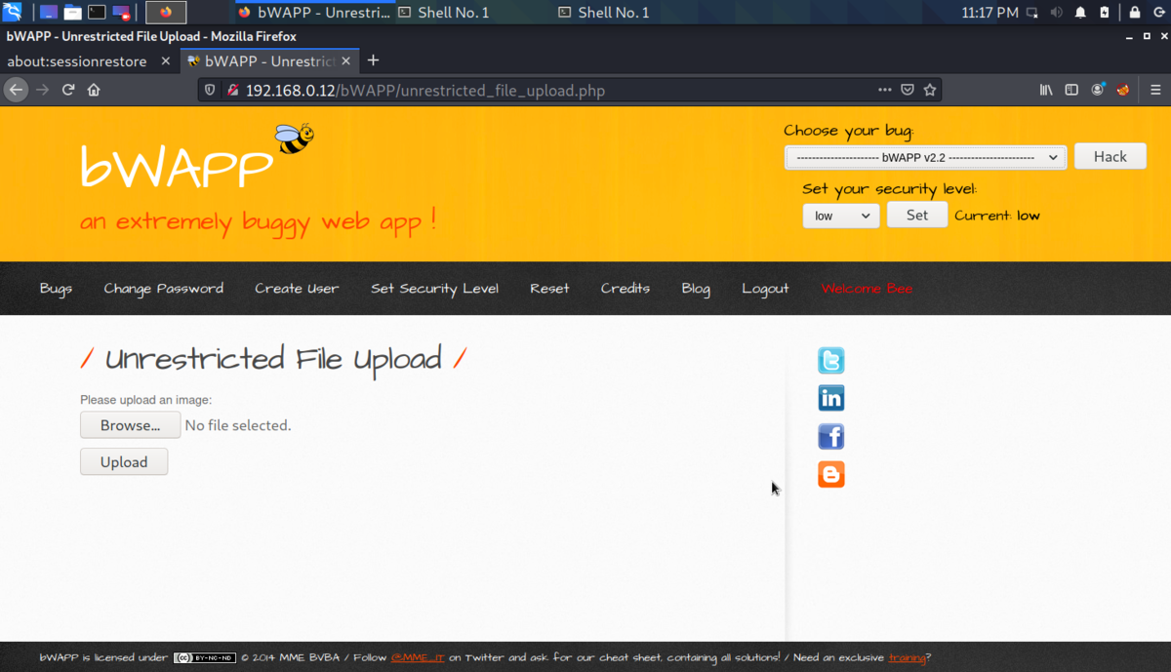Viewport: 1171px width, 672px height.
Task: Open Change Password in the nav menu
Action: [164, 289]
